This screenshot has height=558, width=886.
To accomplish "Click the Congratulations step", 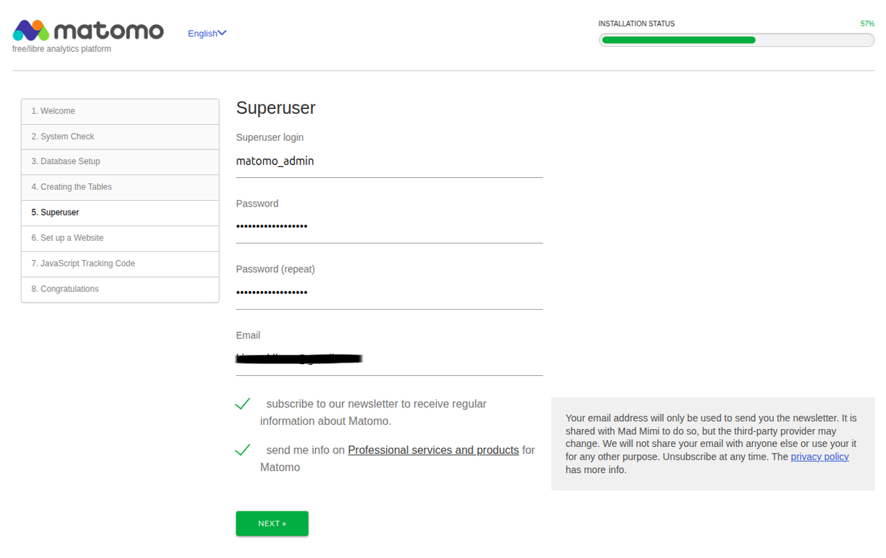I will coord(120,289).
